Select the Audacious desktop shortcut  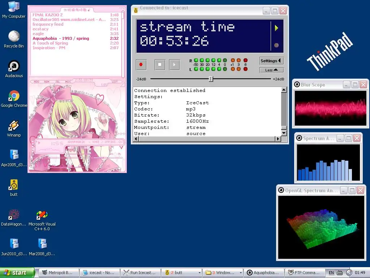(x=14, y=69)
